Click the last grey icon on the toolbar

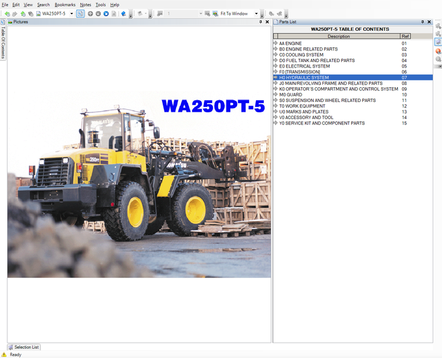tap(279, 14)
